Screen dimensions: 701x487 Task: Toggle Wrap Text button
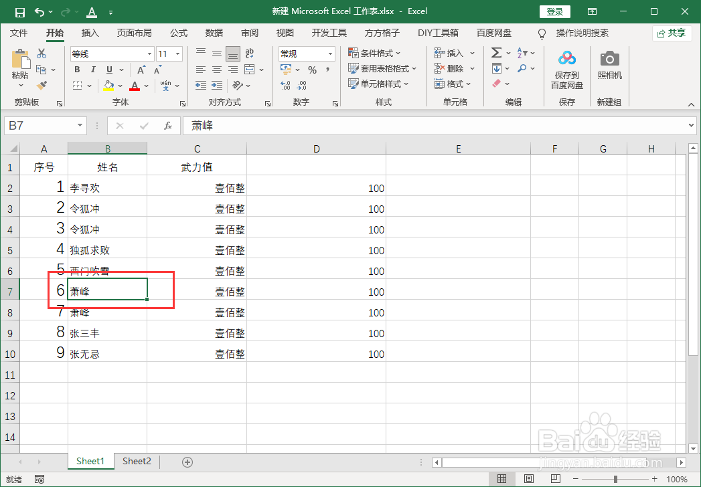coord(250,53)
